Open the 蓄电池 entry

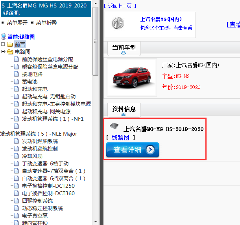click(x=30, y=82)
